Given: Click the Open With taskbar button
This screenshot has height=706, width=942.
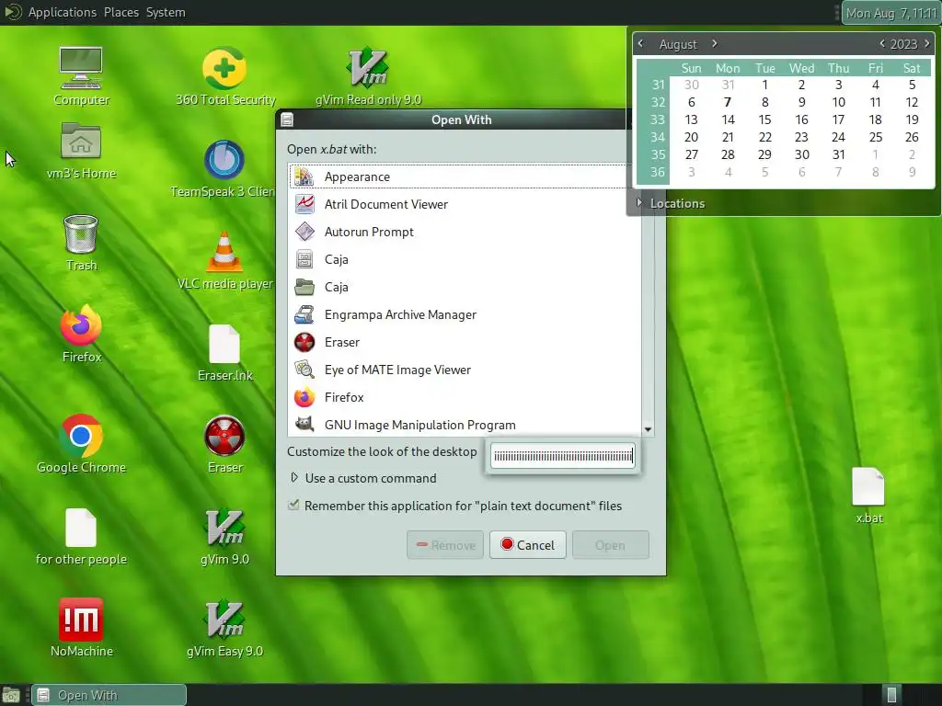Looking at the screenshot, I should [x=109, y=695].
